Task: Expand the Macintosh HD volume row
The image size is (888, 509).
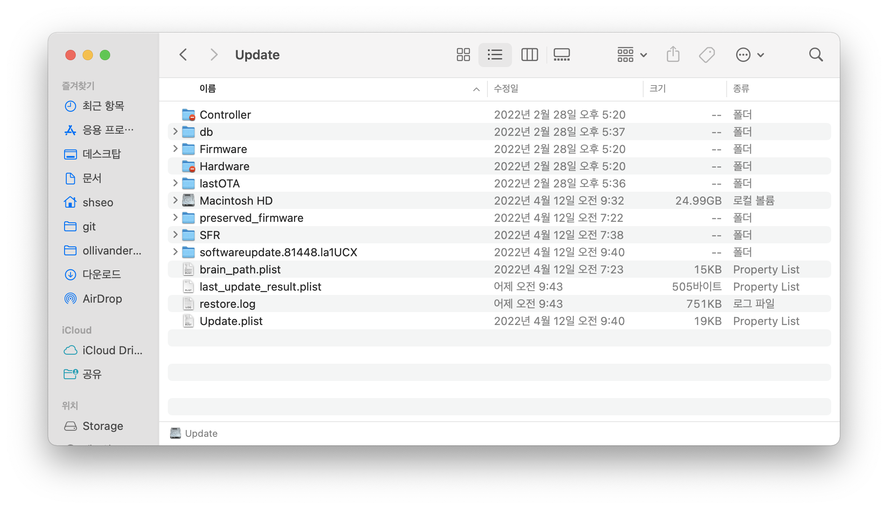Action: pyautogui.click(x=175, y=200)
